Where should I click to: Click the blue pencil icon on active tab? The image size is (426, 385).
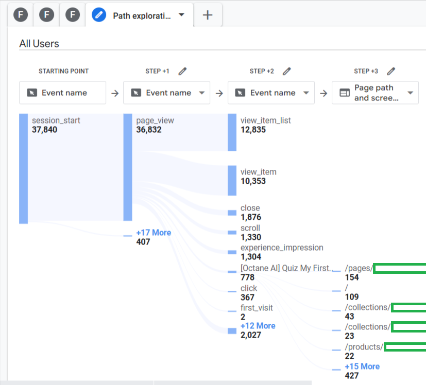[99, 14]
